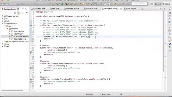This screenshot has width=172, height=97.
Task: Switch to Direction.java editor tab
Action: [90, 9]
